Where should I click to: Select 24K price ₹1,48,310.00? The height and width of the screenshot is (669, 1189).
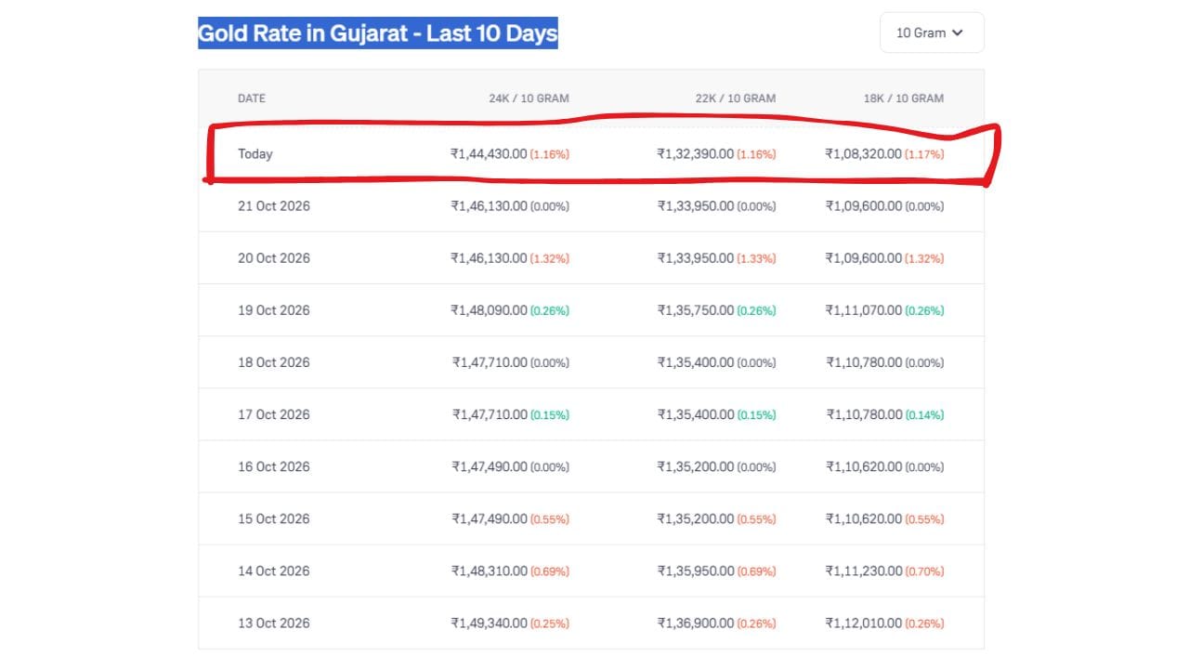coord(489,571)
